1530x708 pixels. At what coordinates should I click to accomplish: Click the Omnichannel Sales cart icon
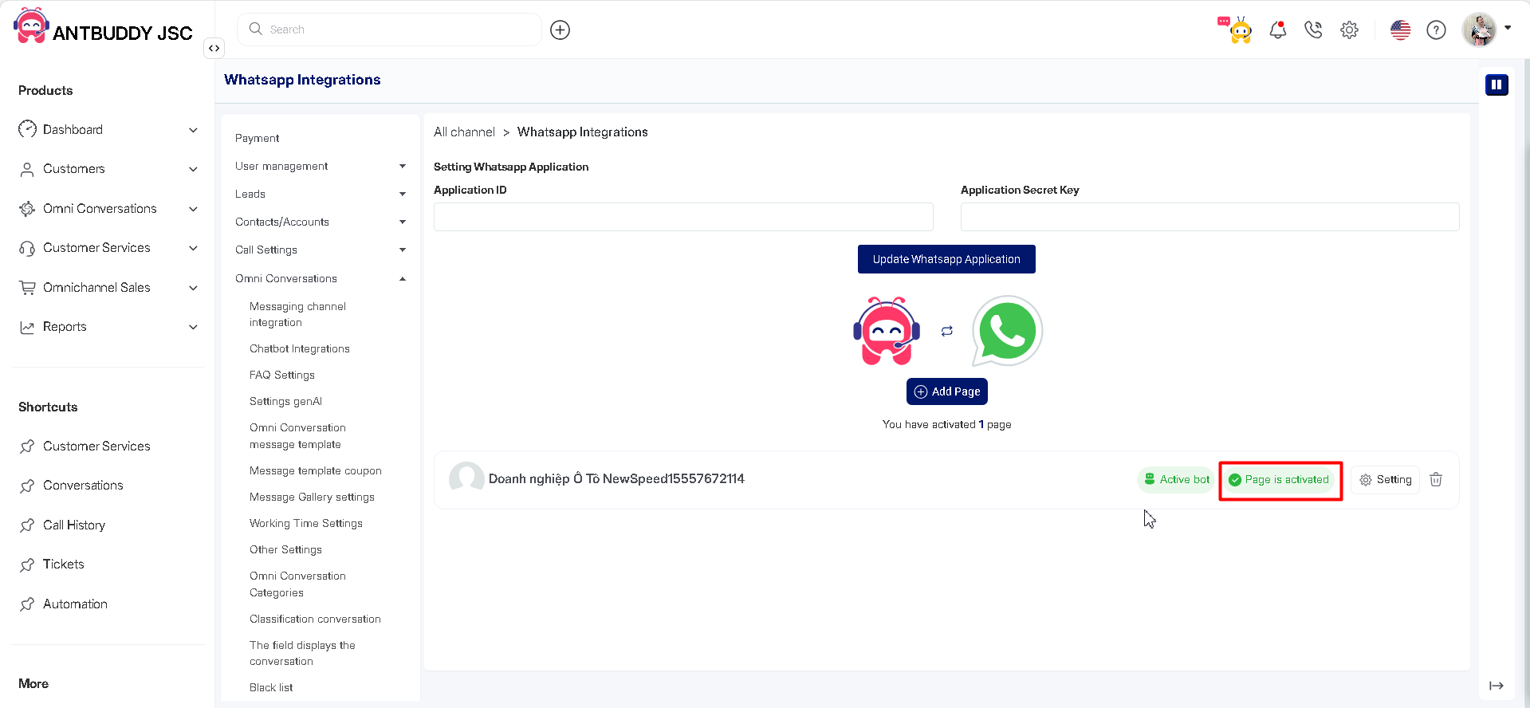27,287
